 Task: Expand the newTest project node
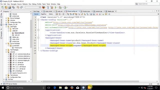click(4, 79)
